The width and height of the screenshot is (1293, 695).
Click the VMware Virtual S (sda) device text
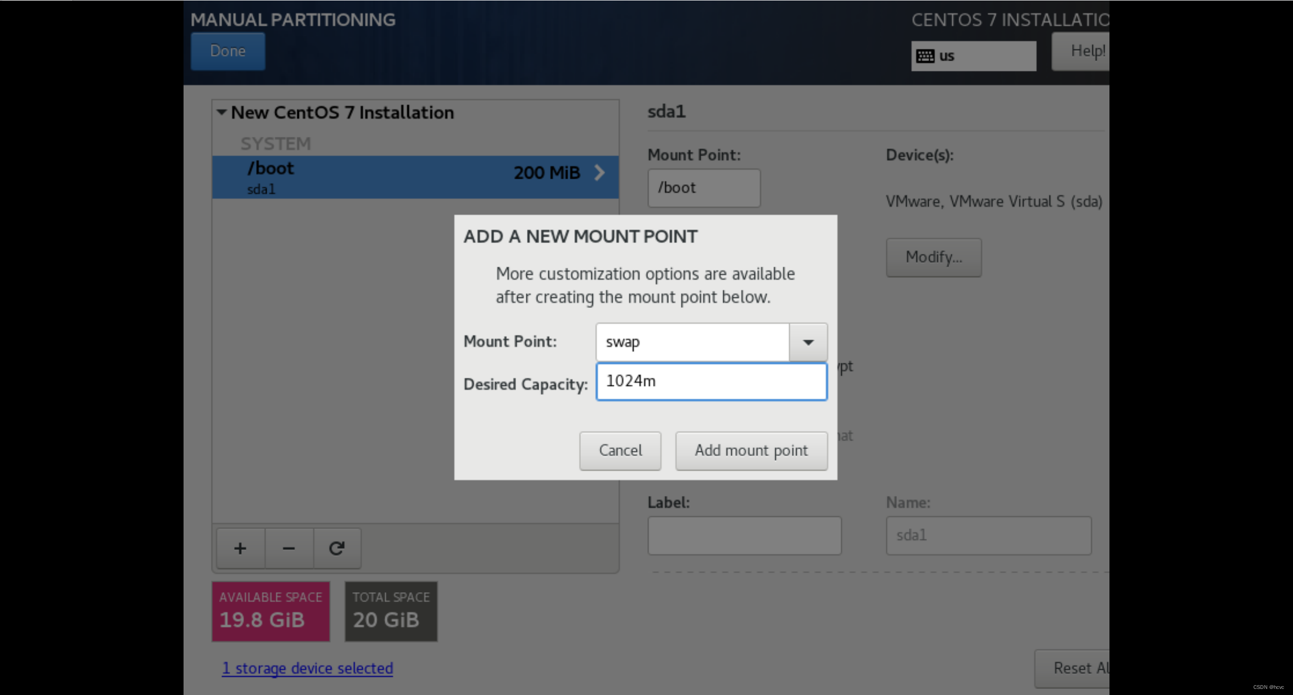994,202
